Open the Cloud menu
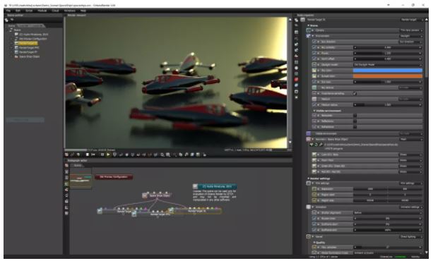433x261 pixels. pos(56,11)
